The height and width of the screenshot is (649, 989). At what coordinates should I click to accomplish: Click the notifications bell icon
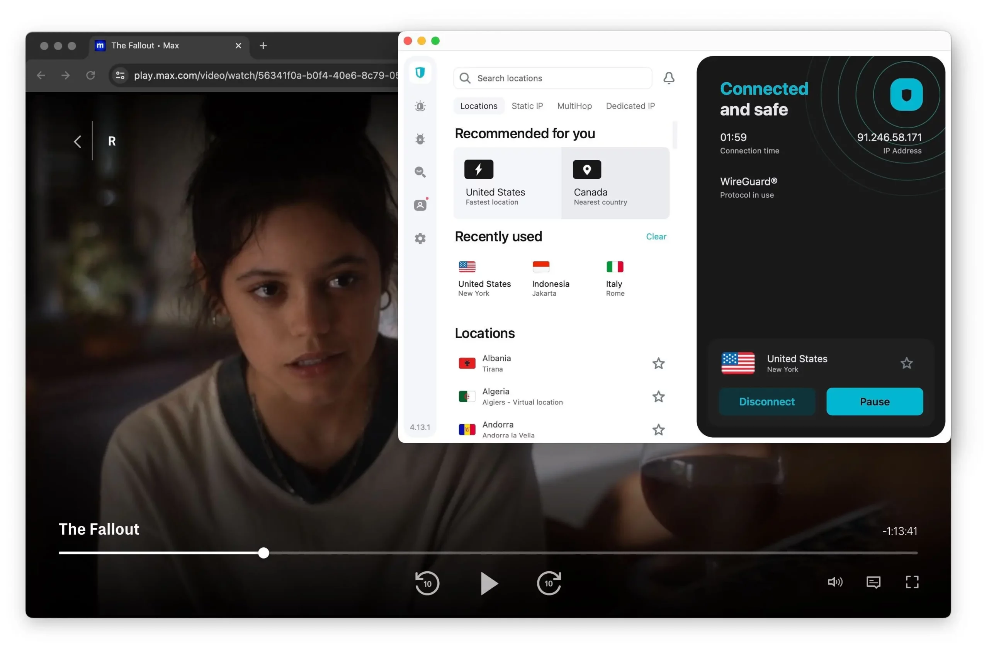(669, 78)
